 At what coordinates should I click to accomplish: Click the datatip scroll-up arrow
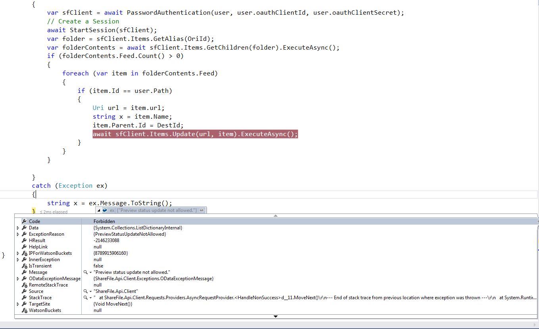pyautogui.click(x=276, y=215)
